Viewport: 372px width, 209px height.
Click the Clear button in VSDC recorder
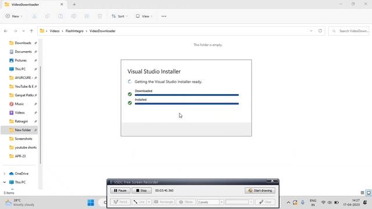pyautogui.click(x=265, y=202)
